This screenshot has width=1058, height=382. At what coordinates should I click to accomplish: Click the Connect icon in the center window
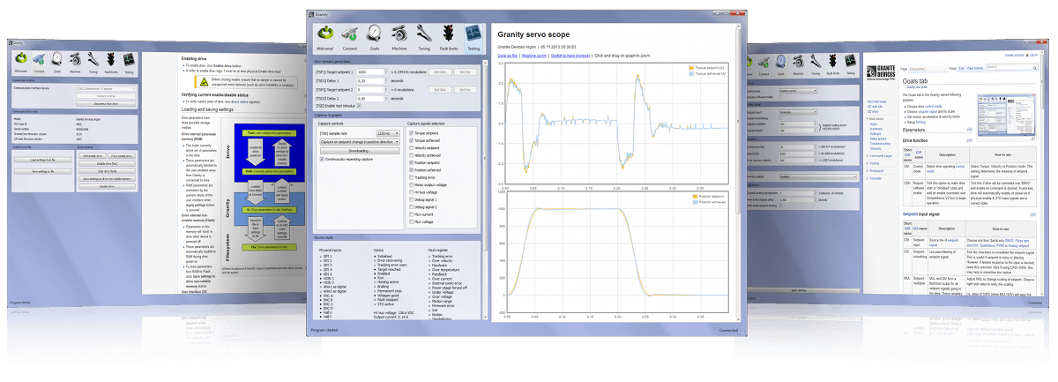(x=349, y=36)
